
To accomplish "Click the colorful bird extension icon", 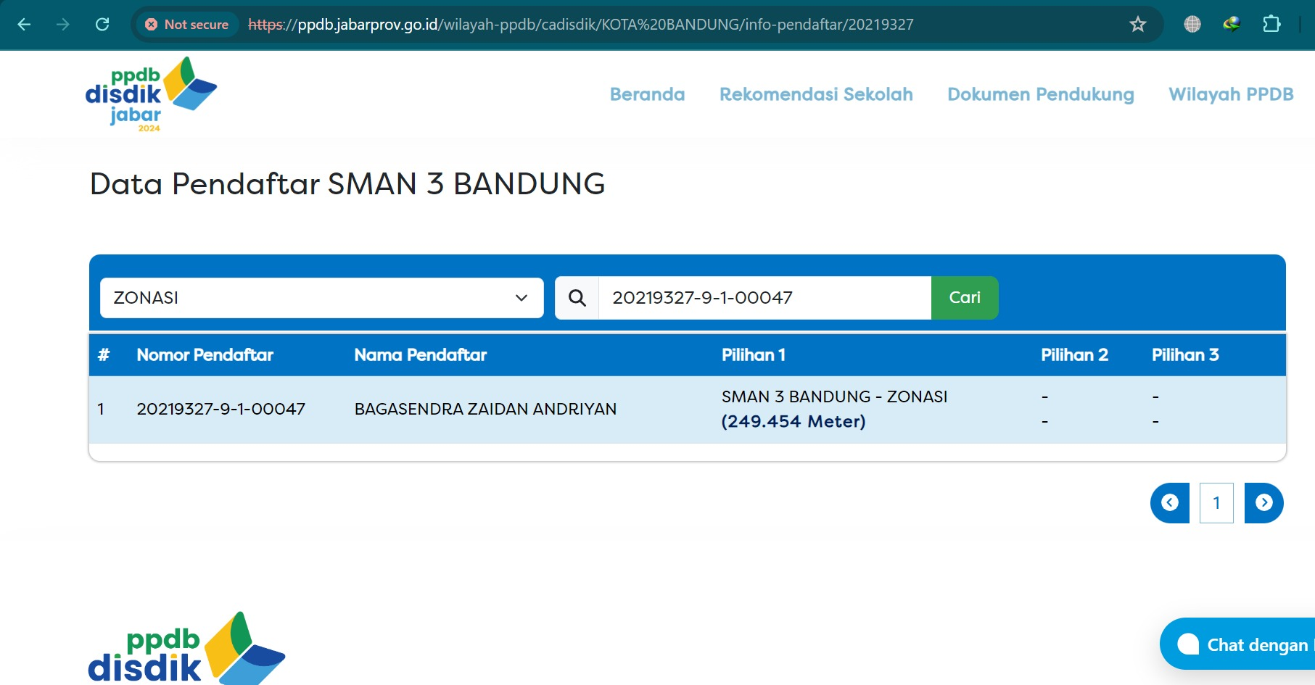I will point(1232,25).
